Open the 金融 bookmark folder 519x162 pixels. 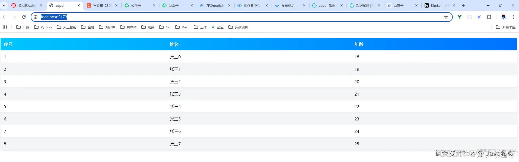(x=88, y=27)
